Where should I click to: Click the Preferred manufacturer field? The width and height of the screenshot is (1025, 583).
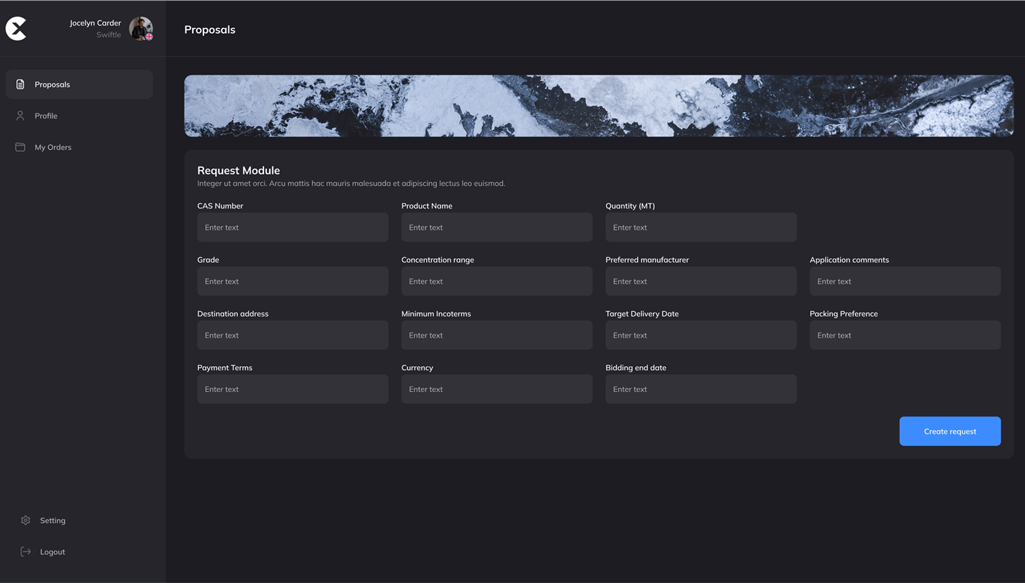[x=701, y=281]
